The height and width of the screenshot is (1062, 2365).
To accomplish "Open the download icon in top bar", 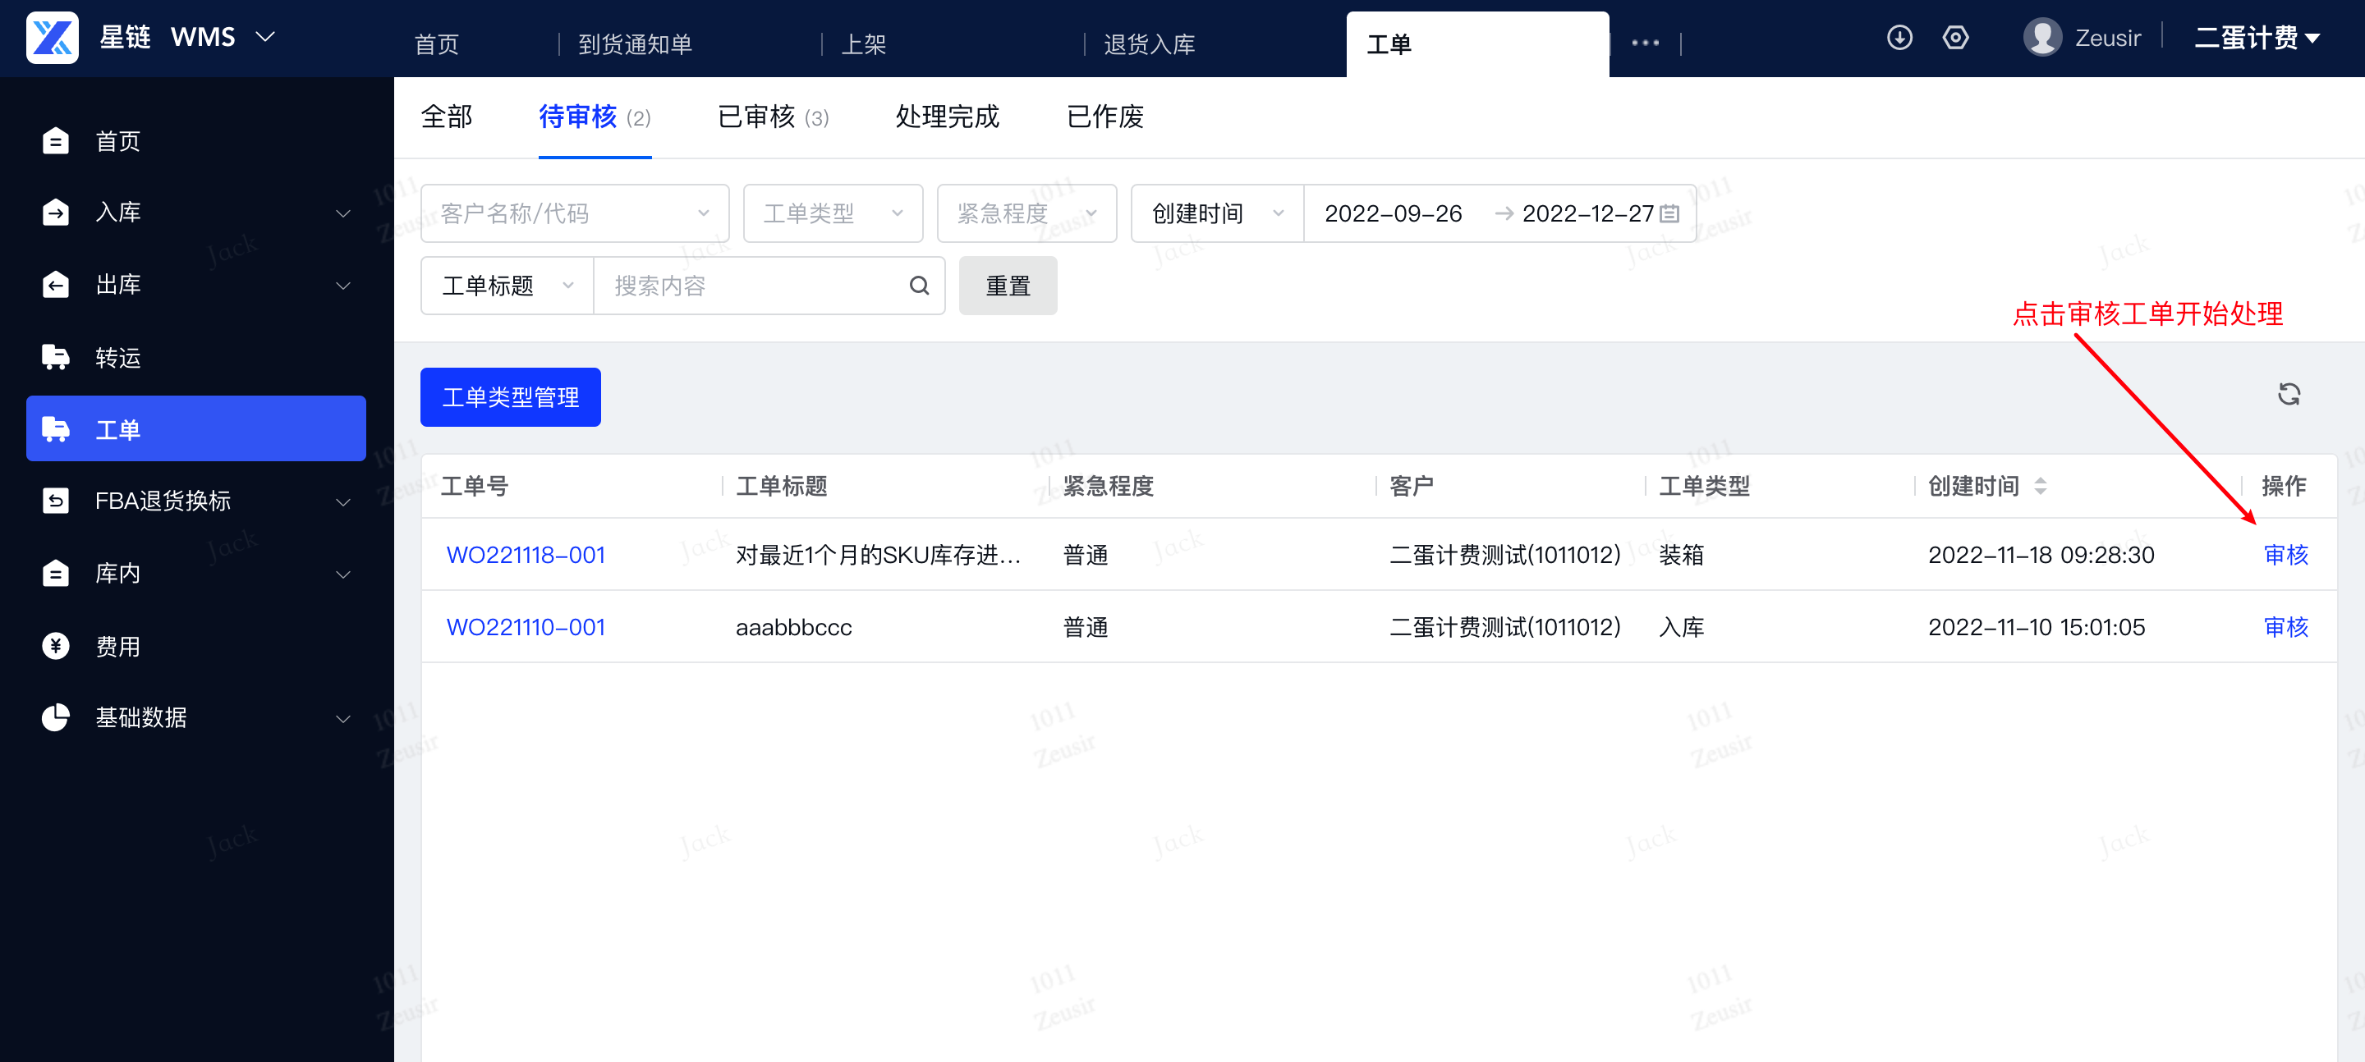I will (x=1899, y=38).
